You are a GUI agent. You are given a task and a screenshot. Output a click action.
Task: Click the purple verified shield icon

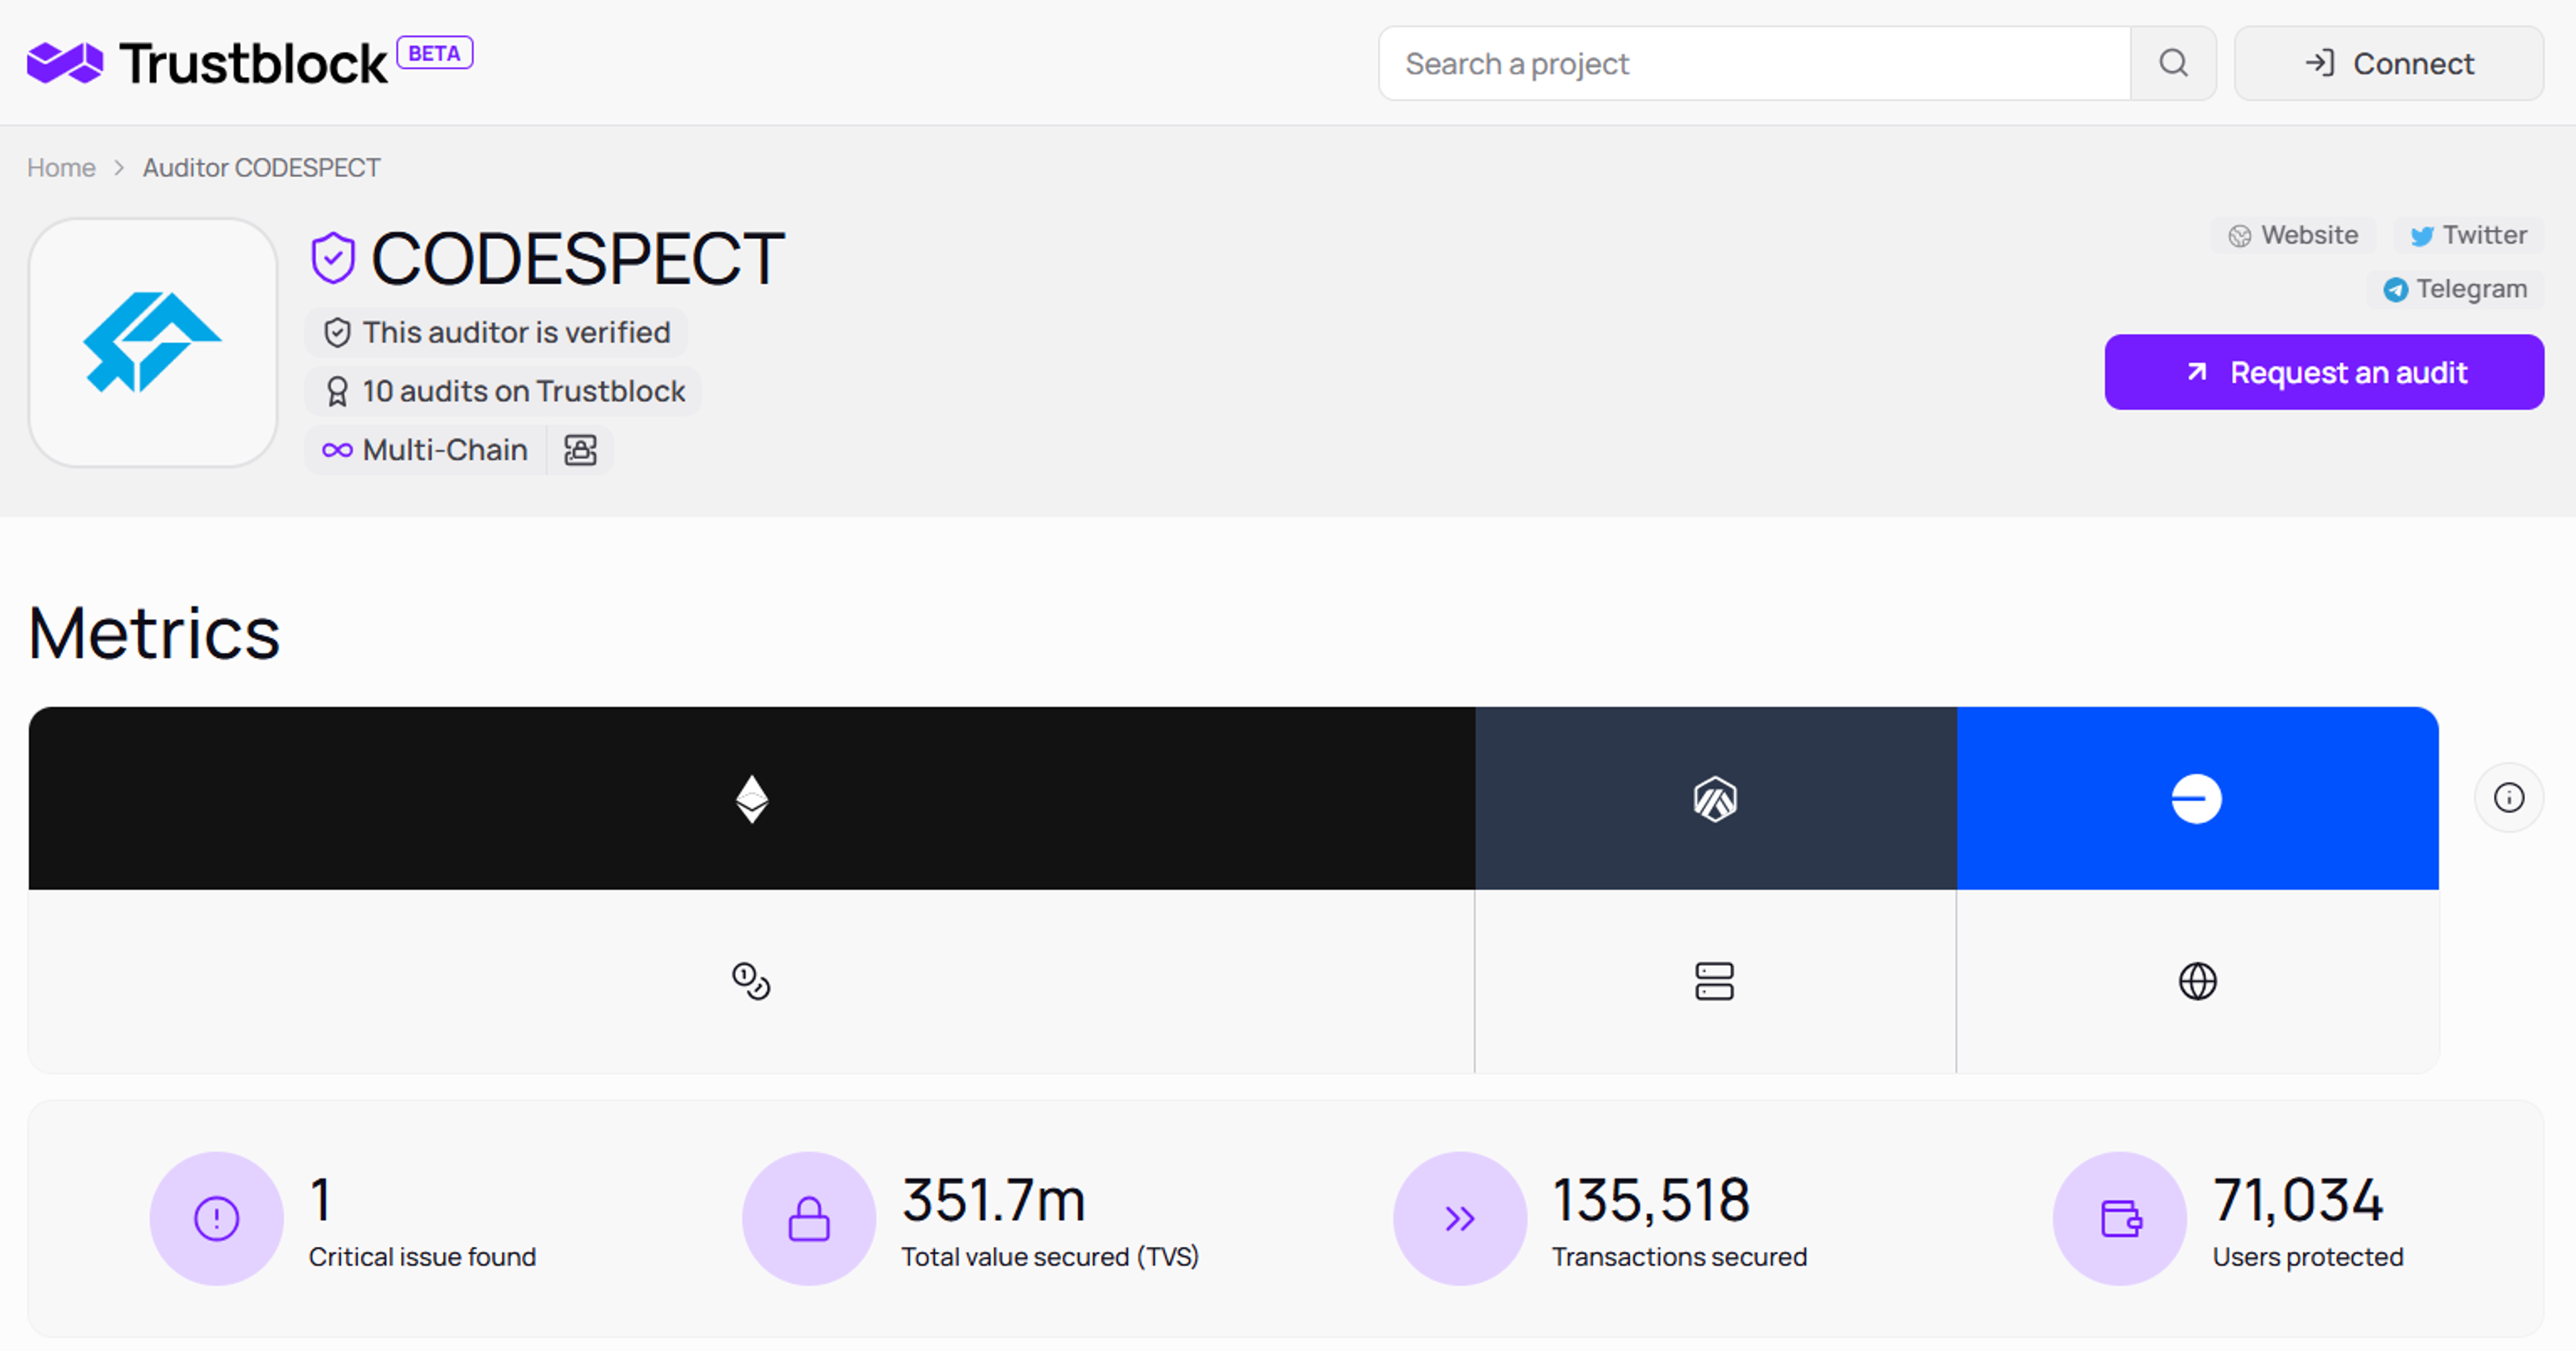(333, 258)
